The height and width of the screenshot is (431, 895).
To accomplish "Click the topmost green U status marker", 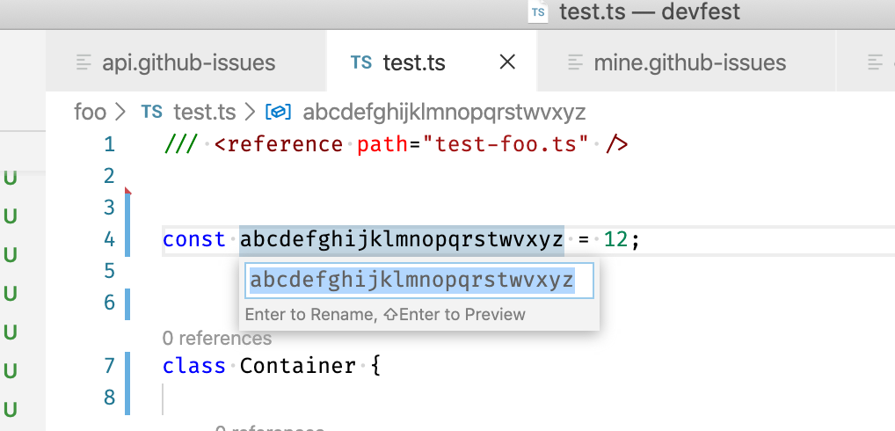I will [x=11, y=178].
